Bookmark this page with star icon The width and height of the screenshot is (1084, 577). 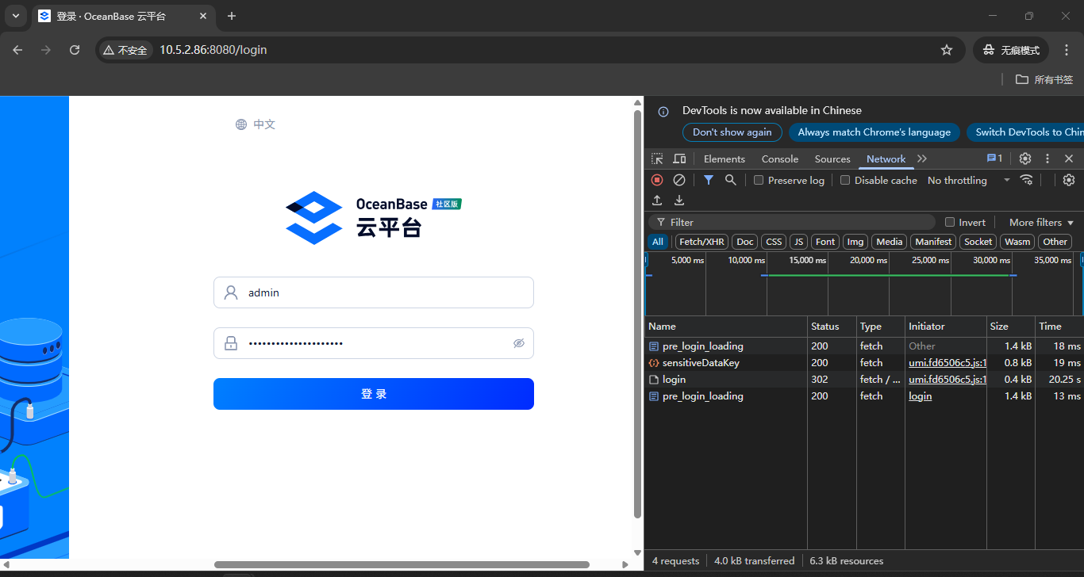[x=947, y=50]
